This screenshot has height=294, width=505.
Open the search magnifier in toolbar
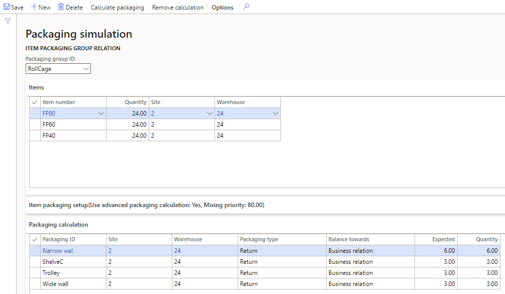pyautogui.click(x=246, y=7)
